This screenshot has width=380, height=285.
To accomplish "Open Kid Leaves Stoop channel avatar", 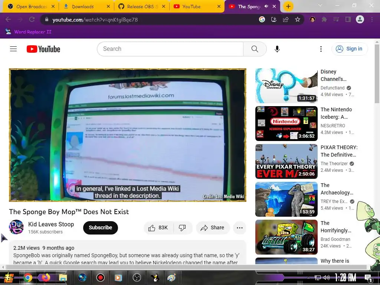I will [16, 227].
